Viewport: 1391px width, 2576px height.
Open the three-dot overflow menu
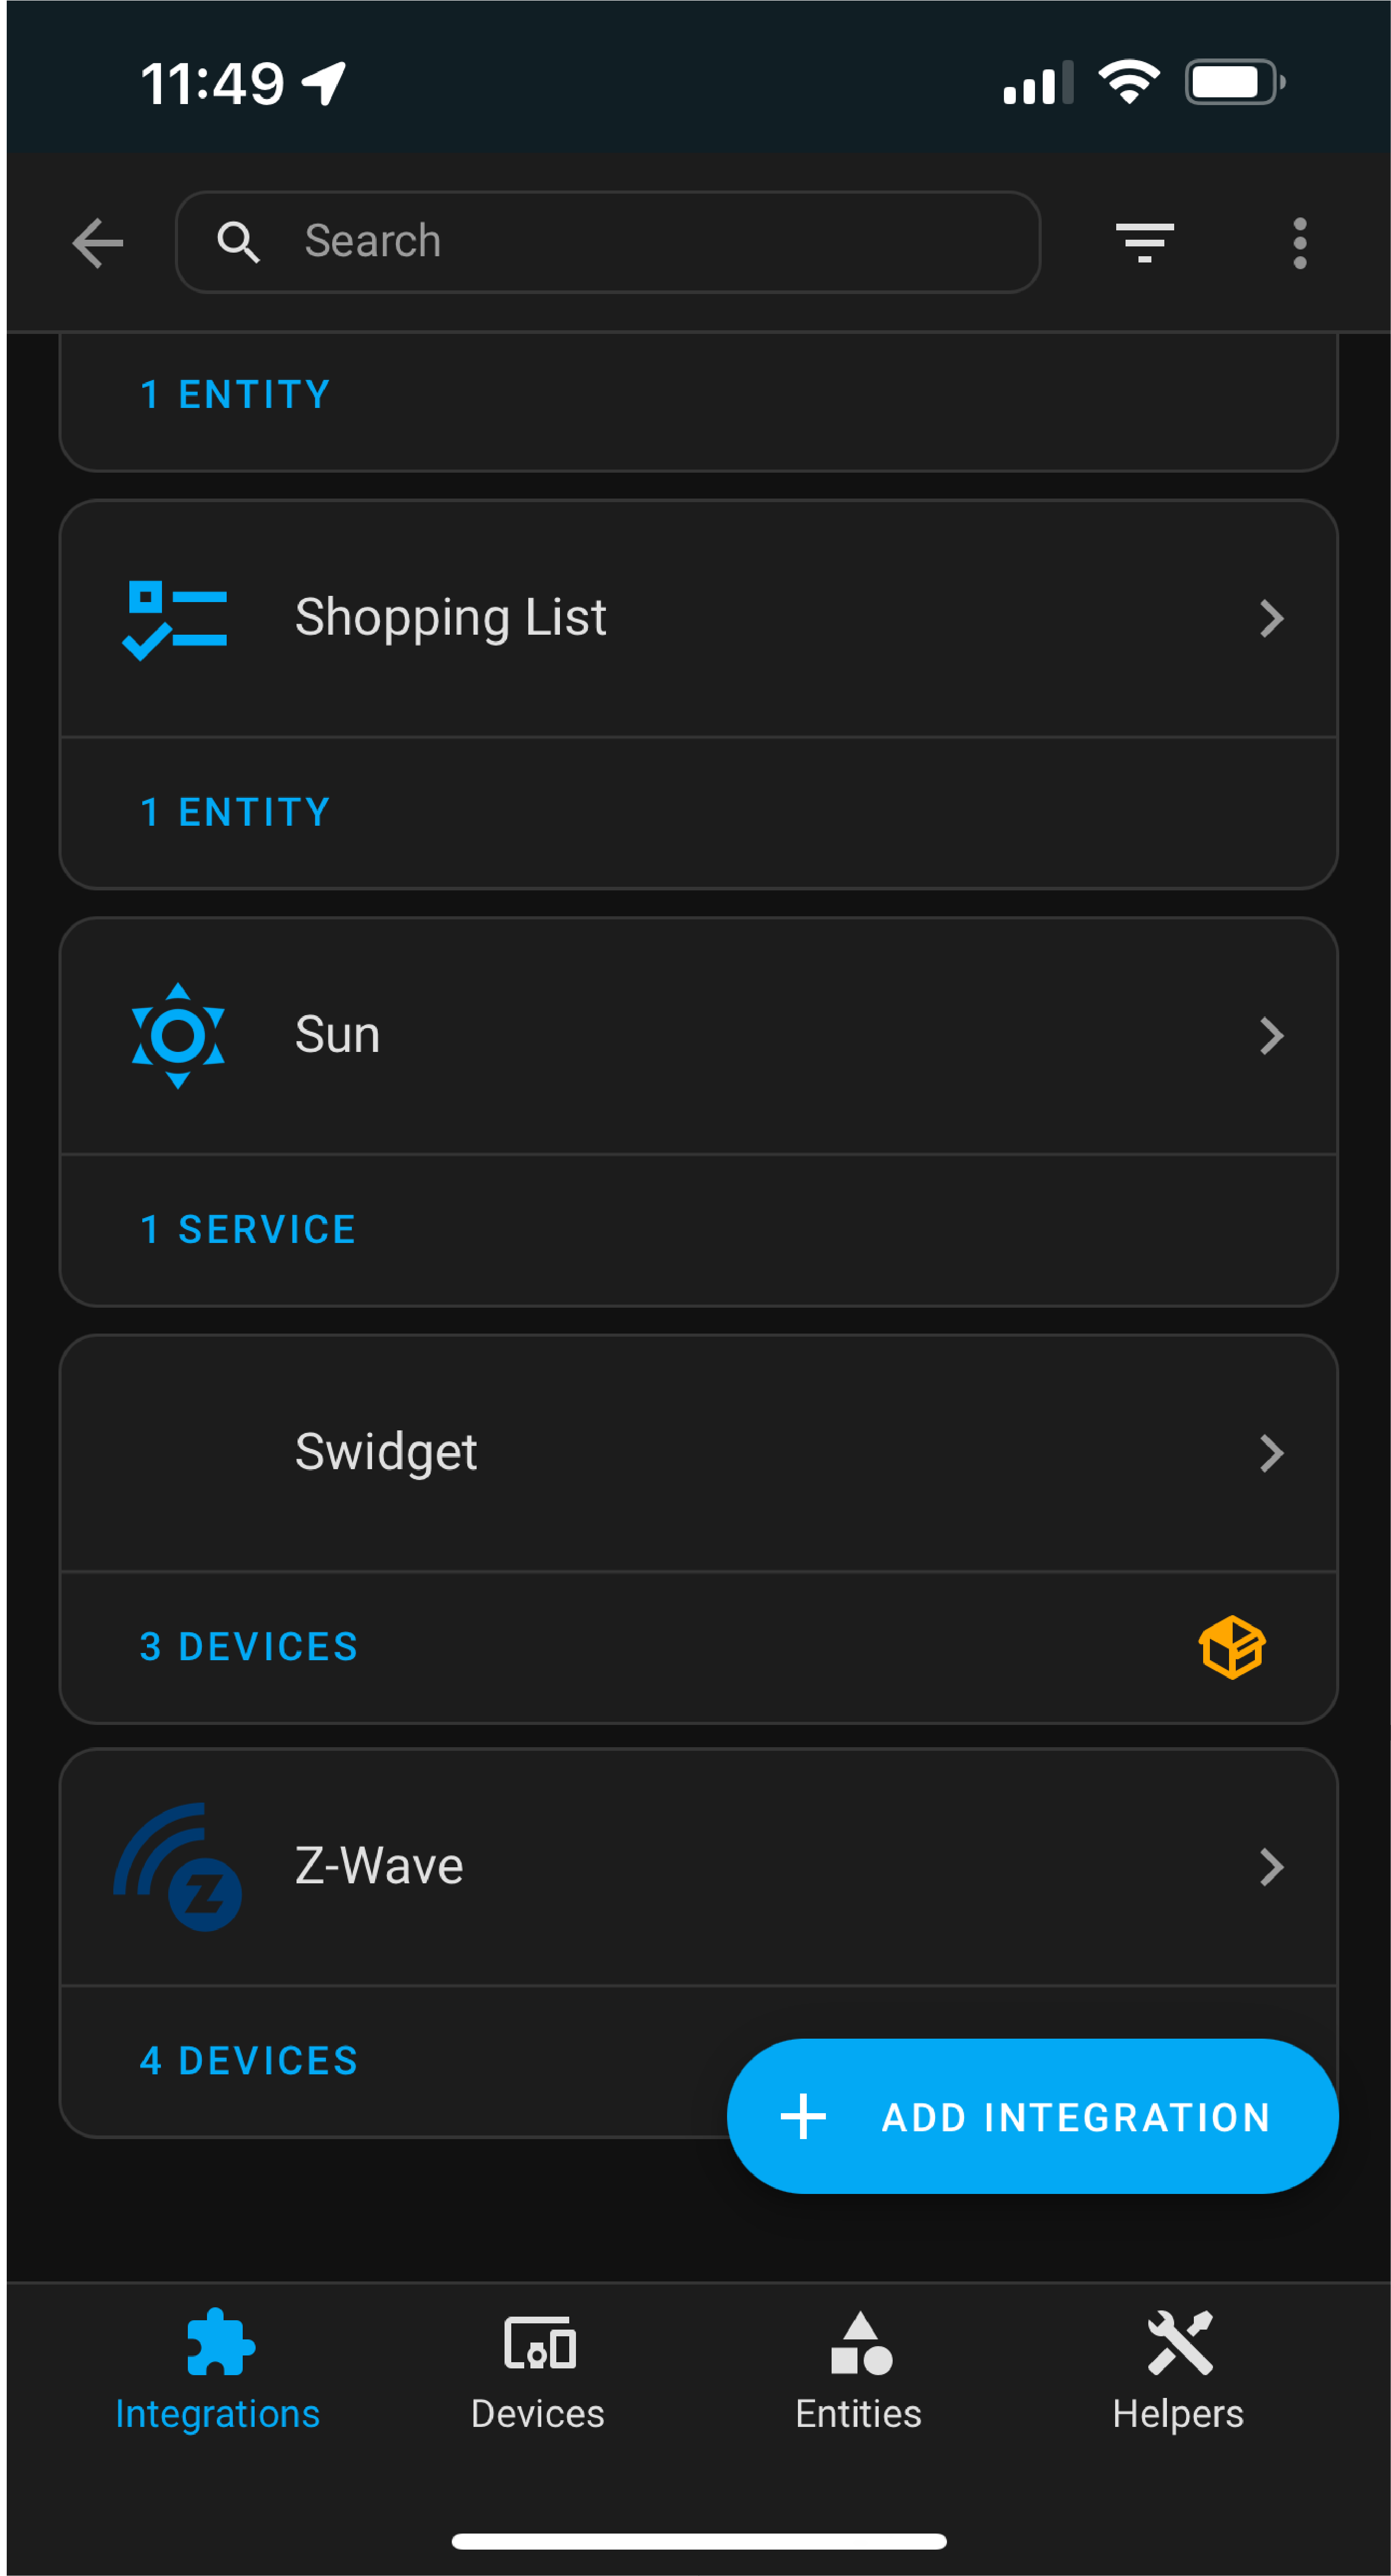point(1299,243)
